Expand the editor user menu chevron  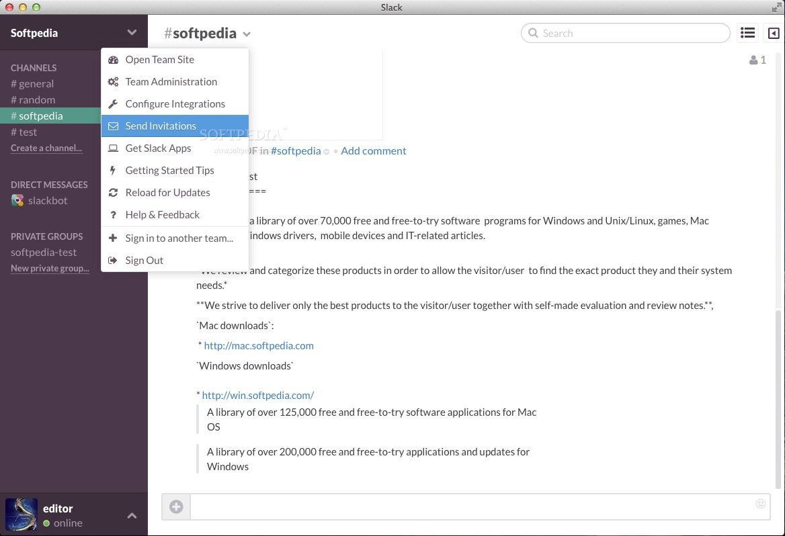[x=132, y=515]
